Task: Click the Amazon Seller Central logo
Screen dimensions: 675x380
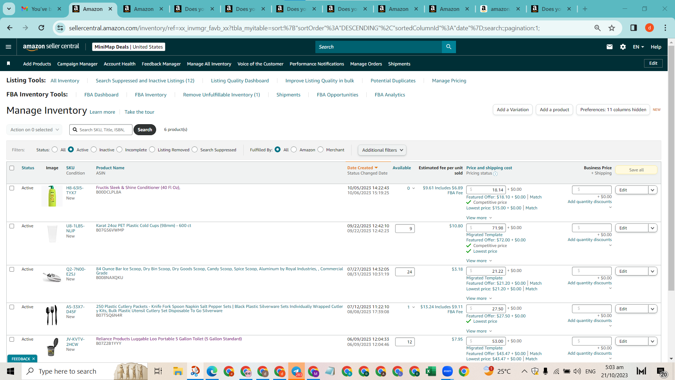Action: click(x=51, y=47)
